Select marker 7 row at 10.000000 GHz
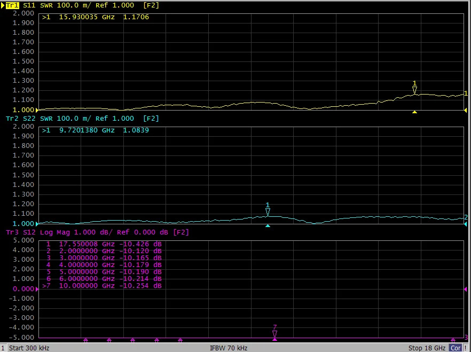Screen dimensions: 471x352 tap(102, 286)
